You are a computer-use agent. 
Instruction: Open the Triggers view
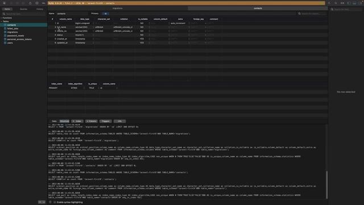pyautogui.click(x=106, y=121)
